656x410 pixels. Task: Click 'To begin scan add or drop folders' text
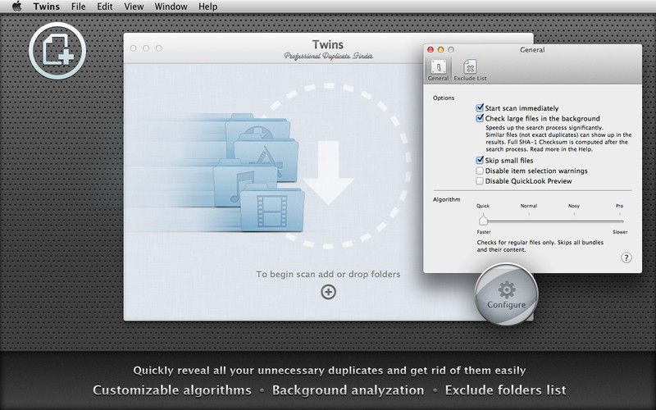pos(328,274)
